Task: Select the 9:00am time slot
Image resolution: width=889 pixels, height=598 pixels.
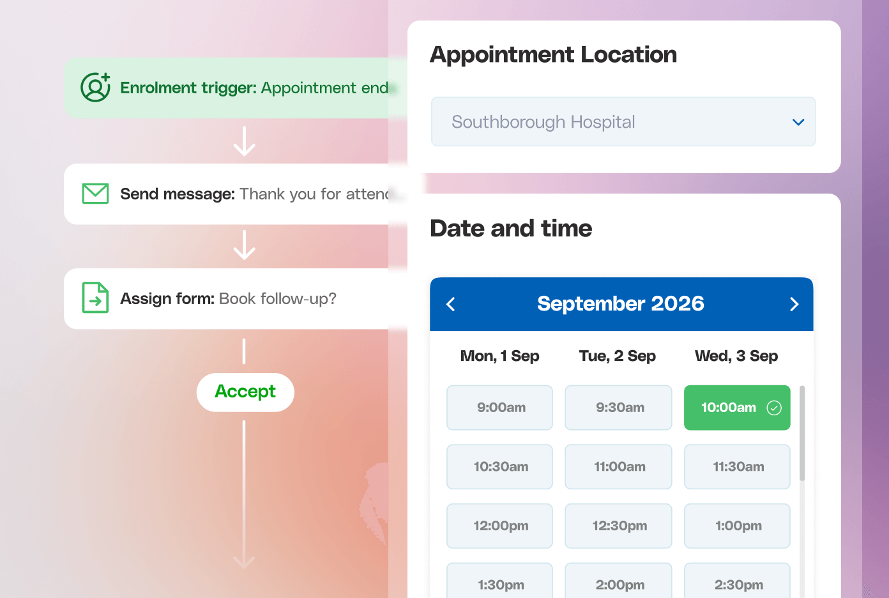Action: (499, 408)
